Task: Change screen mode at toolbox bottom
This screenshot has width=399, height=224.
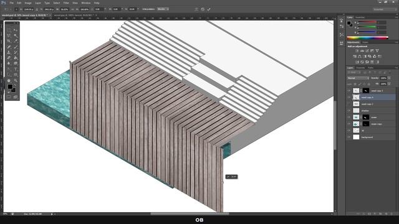Action: (x=16, y=97)
